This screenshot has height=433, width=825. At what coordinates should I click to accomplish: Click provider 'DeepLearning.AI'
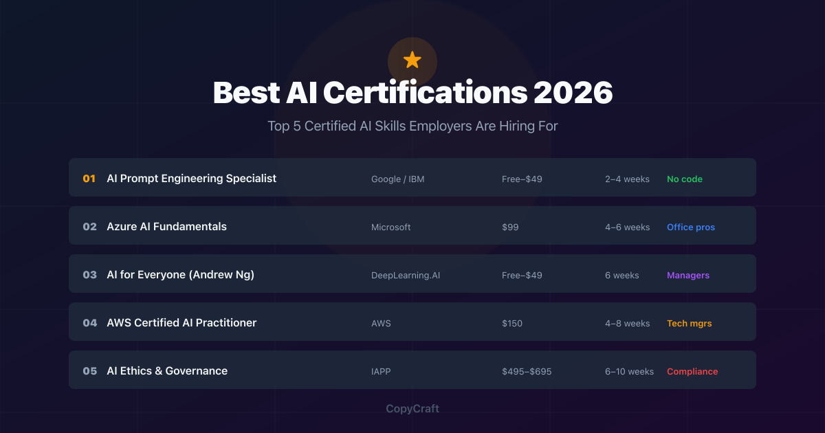[x=406, y=276]
